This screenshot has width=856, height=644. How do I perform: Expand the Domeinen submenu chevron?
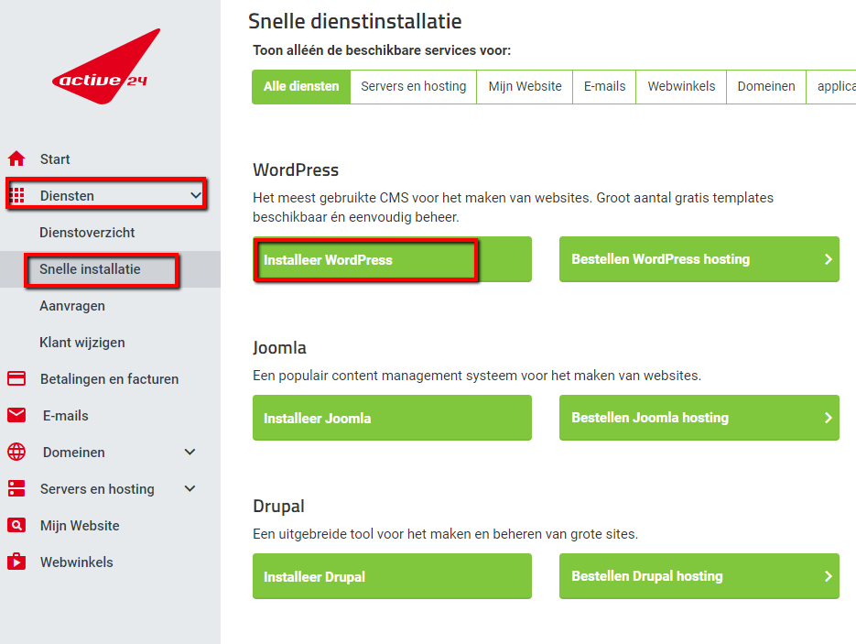pyautogui.click(x=190, y=452)
